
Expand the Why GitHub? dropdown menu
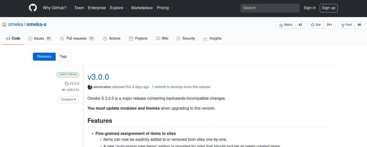click(56, 8)
